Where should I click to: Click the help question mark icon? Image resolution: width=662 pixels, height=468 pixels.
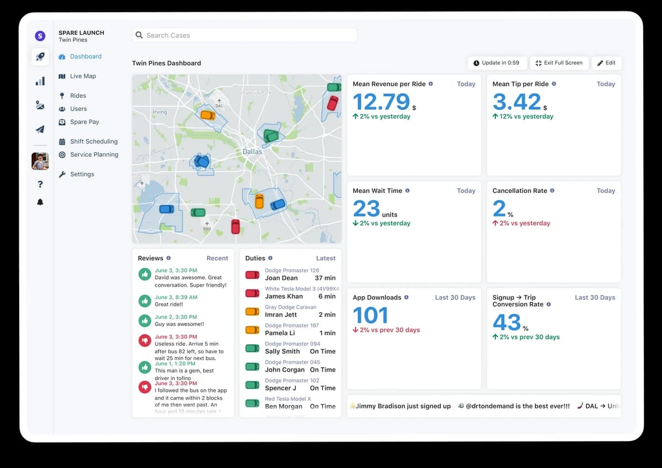click(x=39, y=184)
